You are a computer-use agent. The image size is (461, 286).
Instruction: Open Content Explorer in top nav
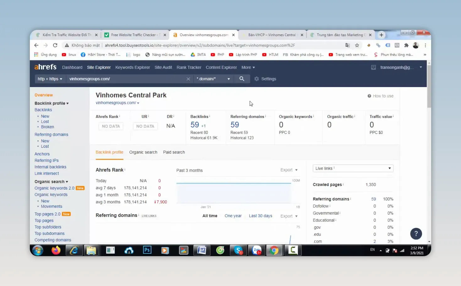click(221, 67)
